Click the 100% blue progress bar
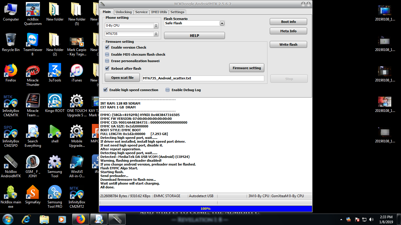401x225 pixels. pyautogui.click(x=205, y=209)
